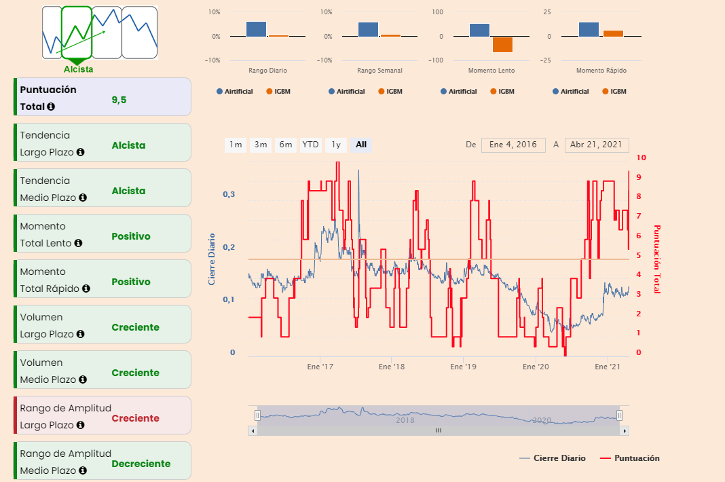This screenshot has width=725, height=482.
Task: Toggle IGBM legend in Momento Lento chart
Action: [502, 91]
